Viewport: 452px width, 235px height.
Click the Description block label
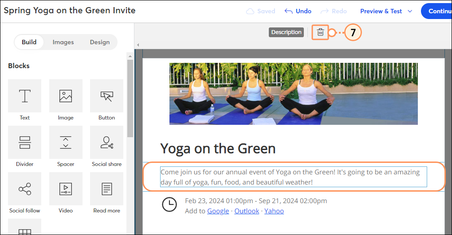coord(286,32)
